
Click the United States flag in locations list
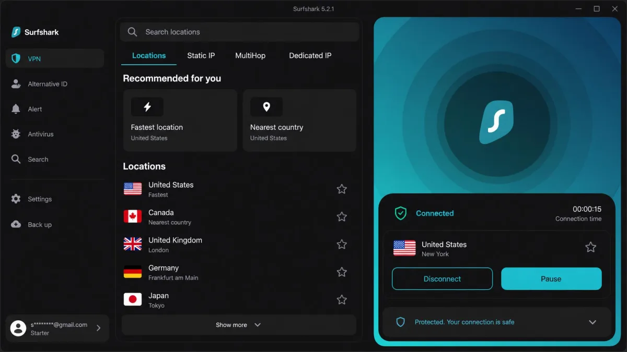pos(133,189)
